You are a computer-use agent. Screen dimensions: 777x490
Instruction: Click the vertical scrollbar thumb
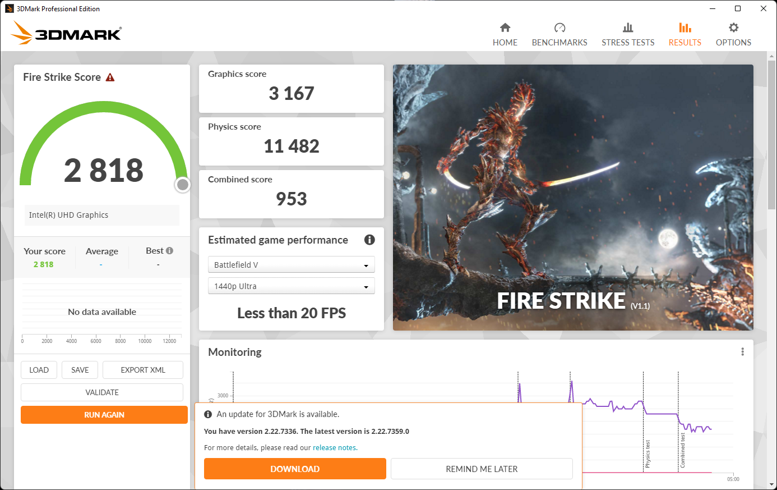pos(773,134)
